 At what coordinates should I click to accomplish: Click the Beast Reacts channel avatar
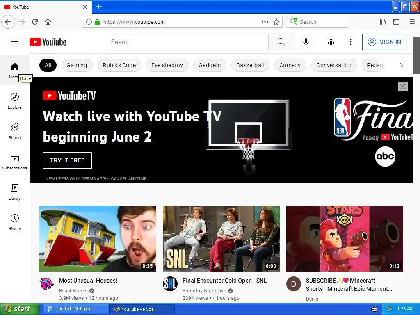[x=47, y=284]
